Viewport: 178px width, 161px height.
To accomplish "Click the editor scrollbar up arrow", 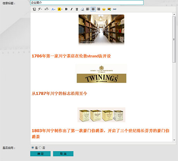I will click(174, 14).
